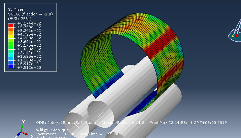Click legend value +5.241e+02
The image size is (241, 138).
click(x=29, y=31)
